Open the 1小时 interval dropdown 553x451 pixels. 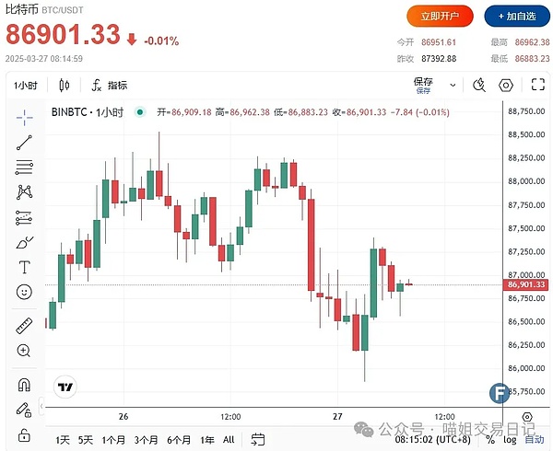24,86
